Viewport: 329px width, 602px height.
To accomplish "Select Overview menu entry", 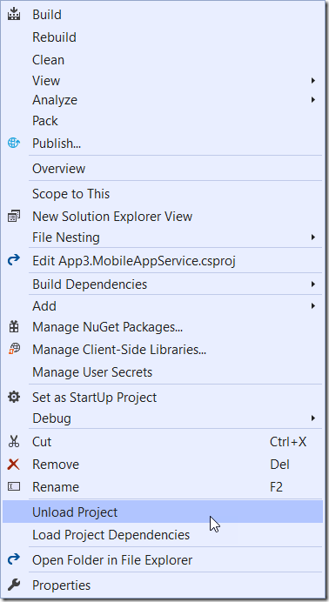I will 163,169.
